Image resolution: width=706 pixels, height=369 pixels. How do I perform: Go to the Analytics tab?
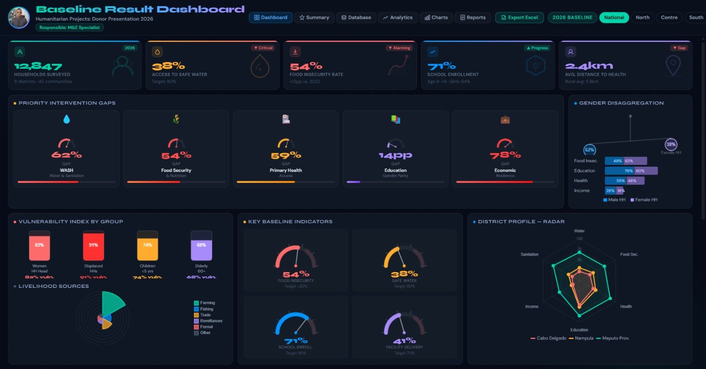point(398,18)
